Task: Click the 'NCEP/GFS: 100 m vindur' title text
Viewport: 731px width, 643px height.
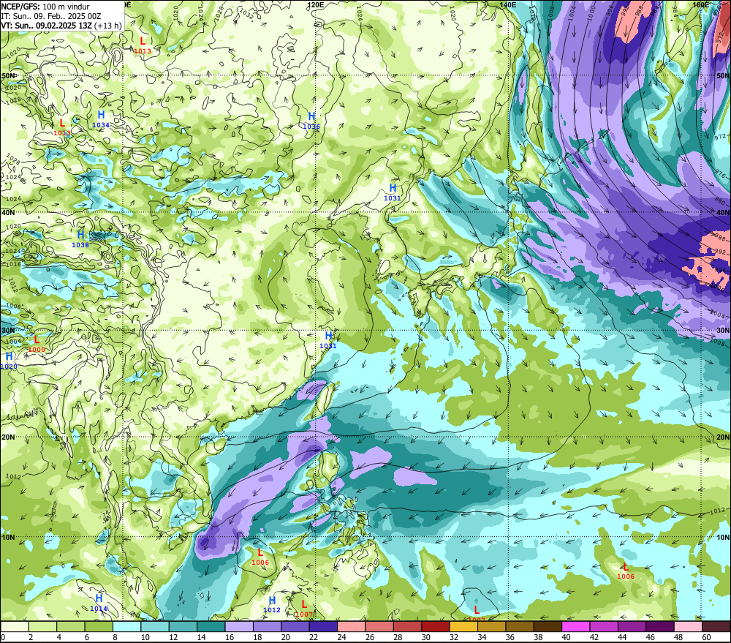Action: (45, 7)
